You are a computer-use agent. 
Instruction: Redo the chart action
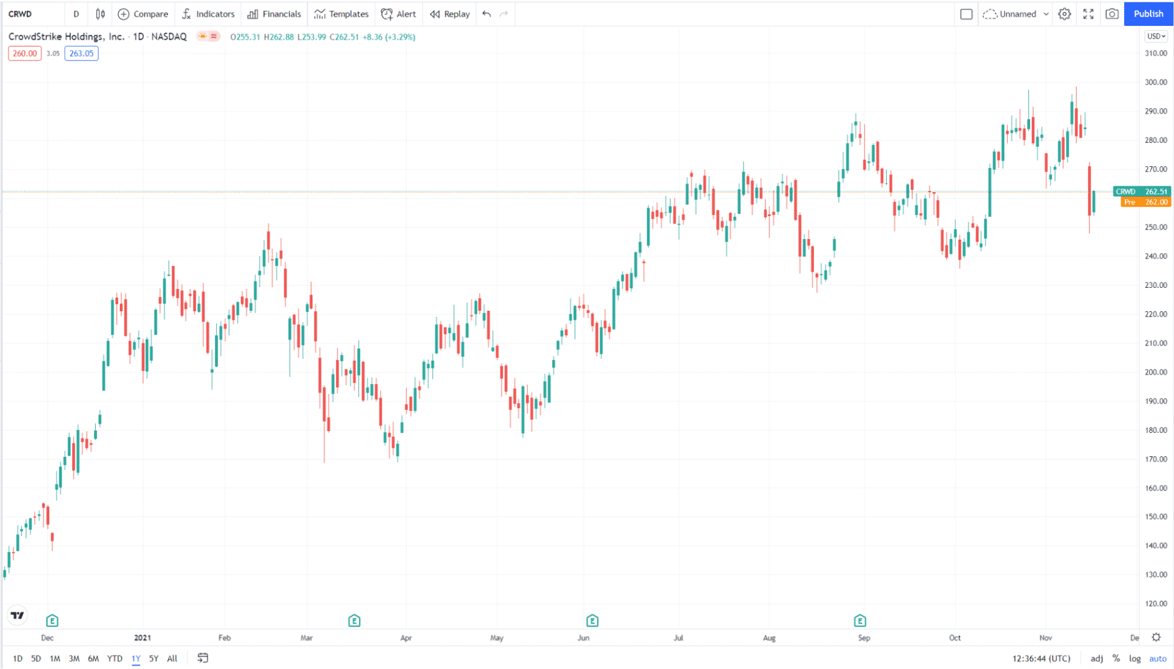504,14
